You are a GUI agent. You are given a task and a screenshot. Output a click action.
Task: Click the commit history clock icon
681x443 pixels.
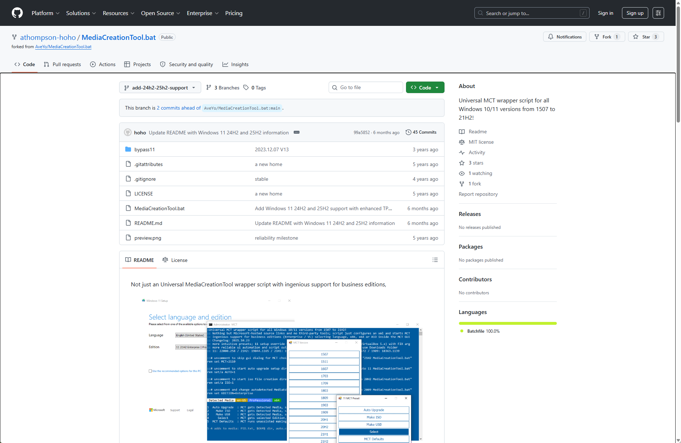[x=408, y=132]
